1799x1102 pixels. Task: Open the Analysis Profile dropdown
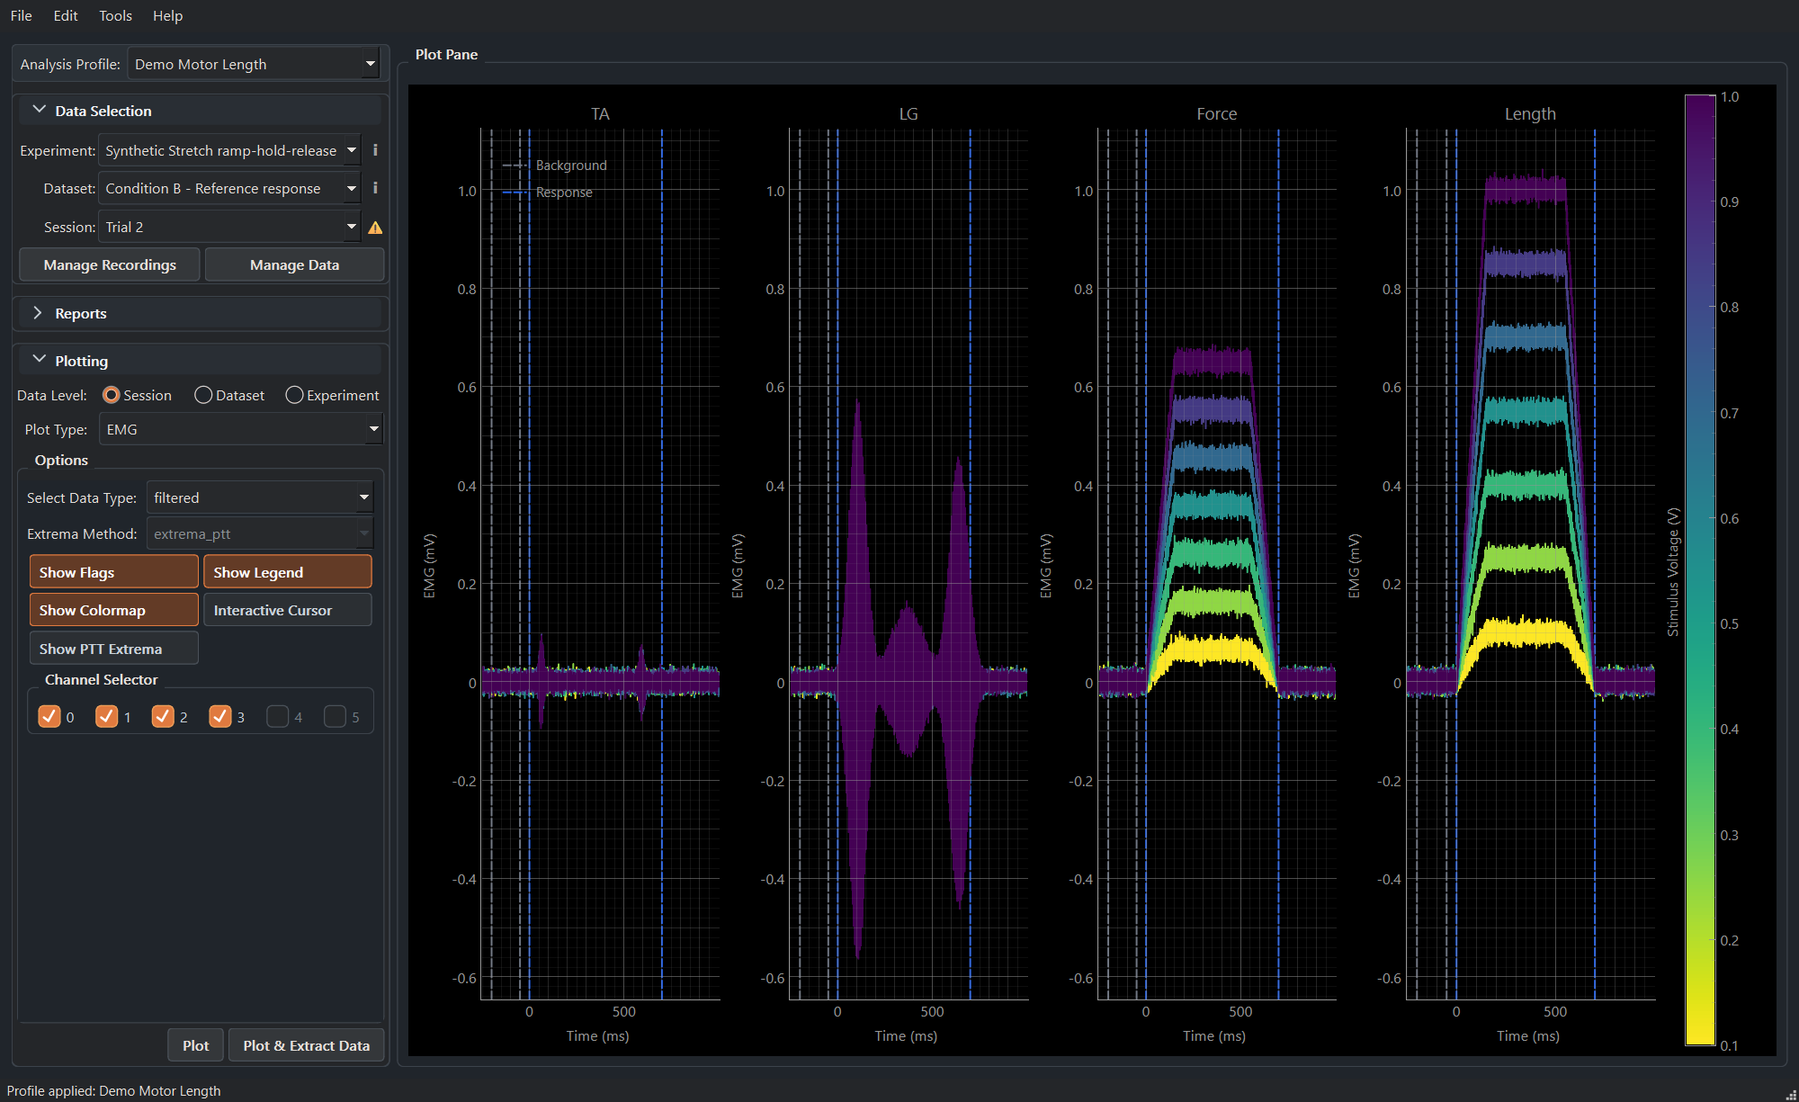click(254, 64)
